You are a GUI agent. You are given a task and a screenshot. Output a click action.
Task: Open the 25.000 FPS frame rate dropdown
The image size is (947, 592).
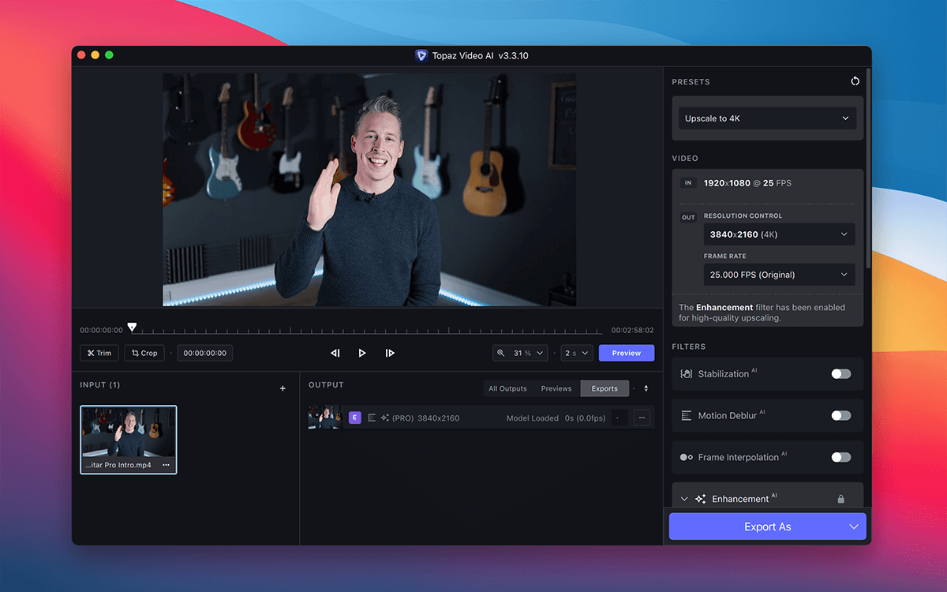coord(779,275)
